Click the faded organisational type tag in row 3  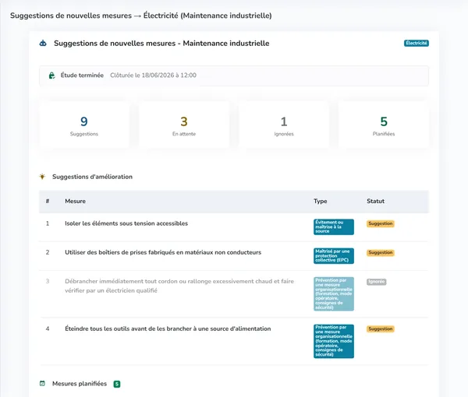[334, 294]
